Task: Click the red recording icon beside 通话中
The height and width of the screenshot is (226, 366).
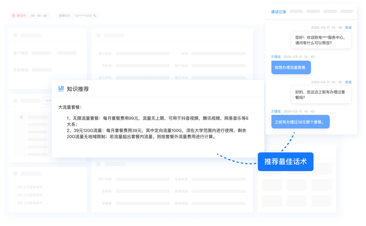Action: pyautogui.click(x=13, y=15)
